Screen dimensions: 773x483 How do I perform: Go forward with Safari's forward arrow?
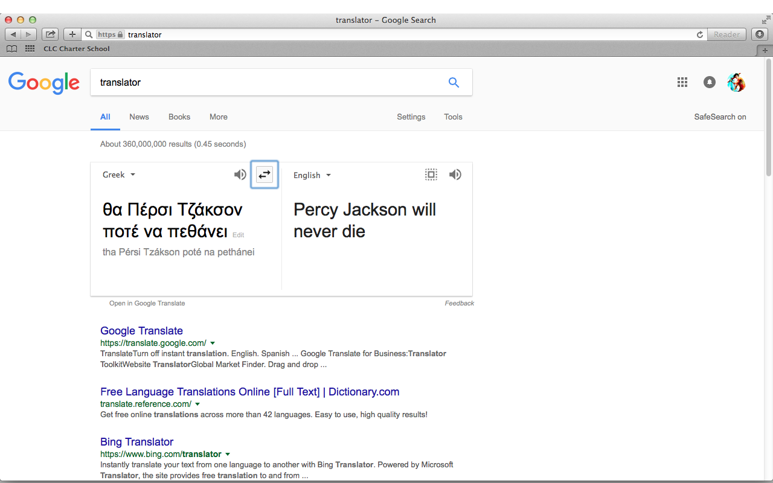tap(29, 34)
